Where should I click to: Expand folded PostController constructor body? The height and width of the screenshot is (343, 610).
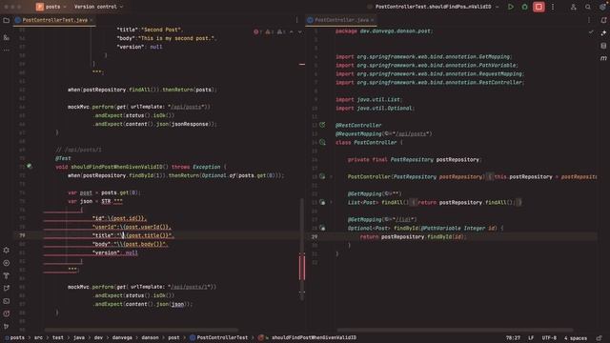332,176
